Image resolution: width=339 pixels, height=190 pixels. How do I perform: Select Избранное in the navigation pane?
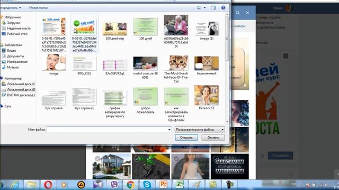coord(12,17)
